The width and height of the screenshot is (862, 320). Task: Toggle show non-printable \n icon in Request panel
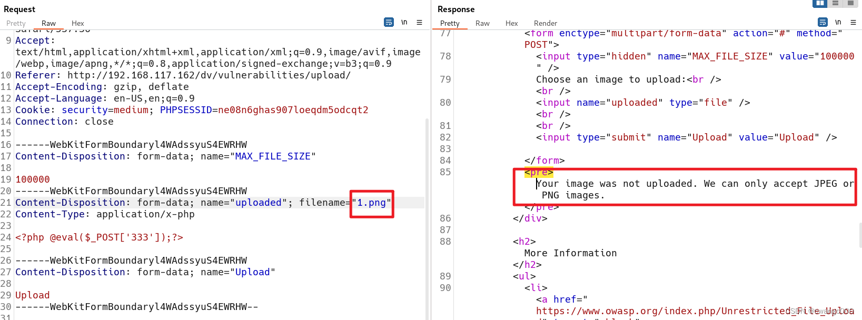(x=404, y=22)
